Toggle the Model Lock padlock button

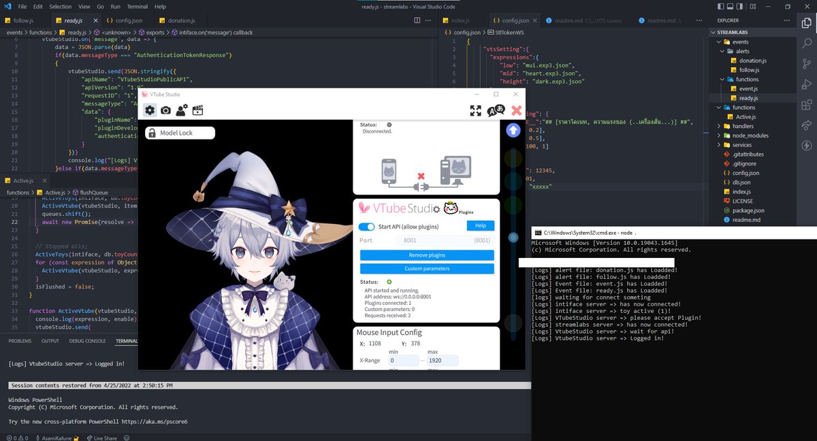180,133
